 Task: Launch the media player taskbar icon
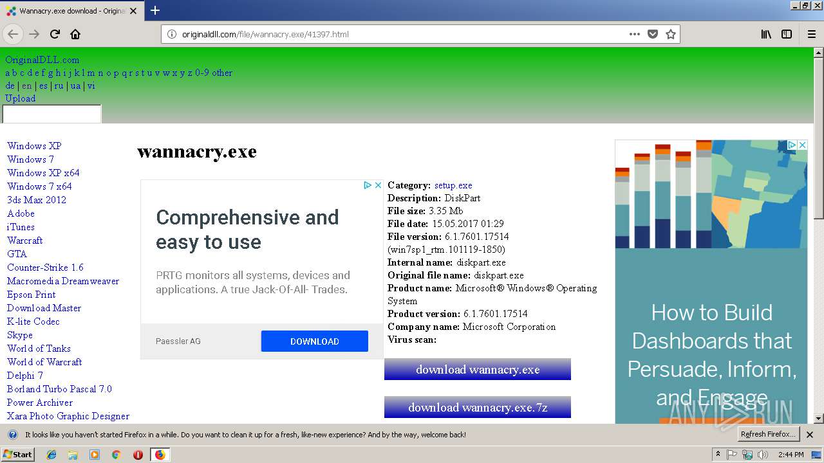(95, 455)
